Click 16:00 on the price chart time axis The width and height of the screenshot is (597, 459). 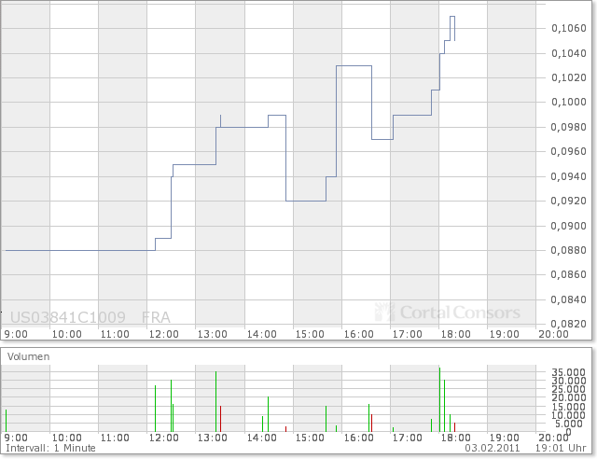pyautogui.click(x=358, y=334)
